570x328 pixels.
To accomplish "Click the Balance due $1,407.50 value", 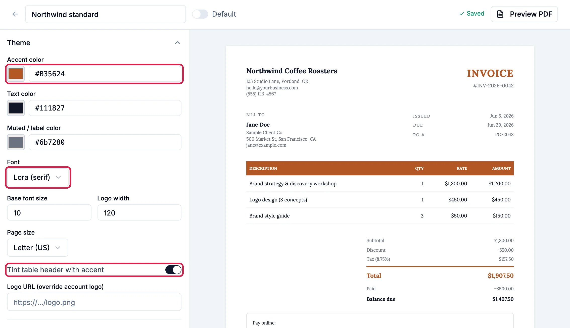I will pyautogui.click(x=503, y=299).
